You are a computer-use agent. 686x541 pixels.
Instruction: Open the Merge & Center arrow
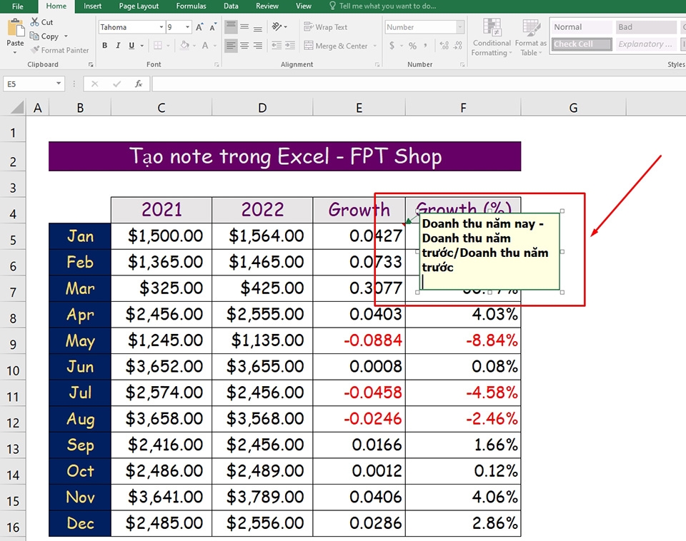click(375, 46)
